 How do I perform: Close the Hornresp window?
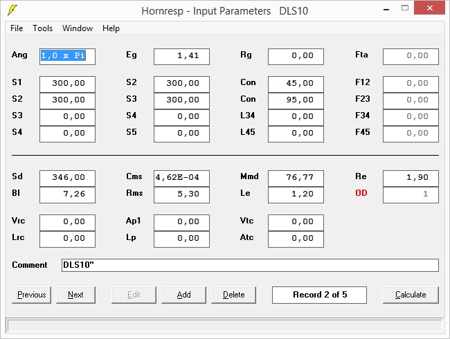pyautogui.click(x=430, y=8)
